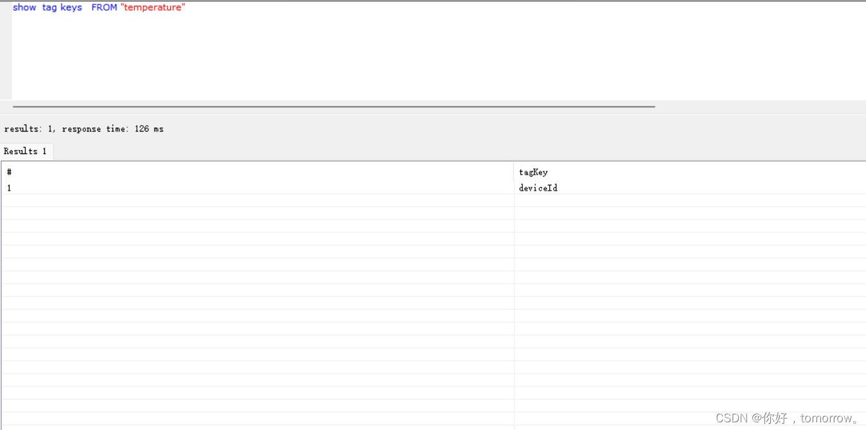Switch to the Results 1 tab
This screenshot has height=430, width=866.
pyautogui.click(x=26, y=151)
